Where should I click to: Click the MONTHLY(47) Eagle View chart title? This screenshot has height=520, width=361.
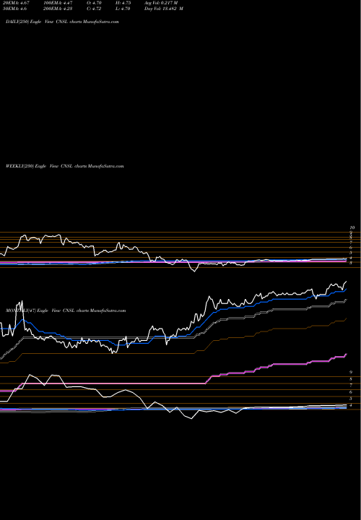pyautogui.click(x=66, y=311)
